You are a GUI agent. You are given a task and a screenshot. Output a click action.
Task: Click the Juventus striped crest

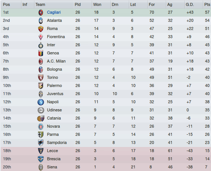pos(41,94)
